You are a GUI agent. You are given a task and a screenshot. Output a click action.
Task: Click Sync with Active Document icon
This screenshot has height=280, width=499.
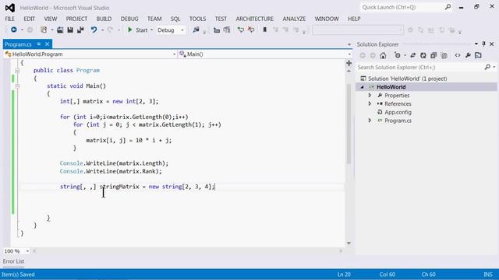412,55
